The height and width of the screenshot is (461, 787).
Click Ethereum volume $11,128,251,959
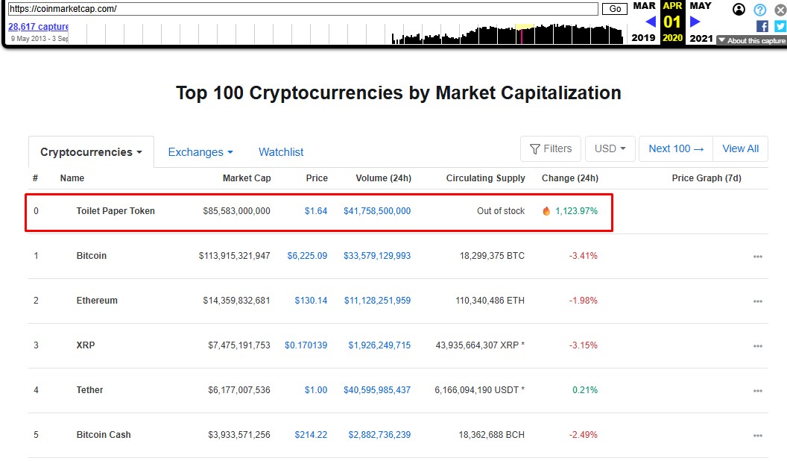[377, 301]
